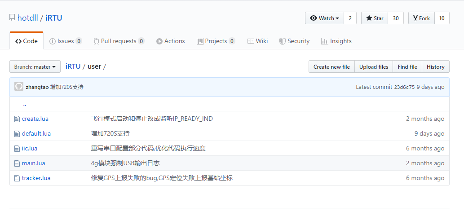
Task: Click the Projects tab board icon
Action: click(x=200, y=41)
